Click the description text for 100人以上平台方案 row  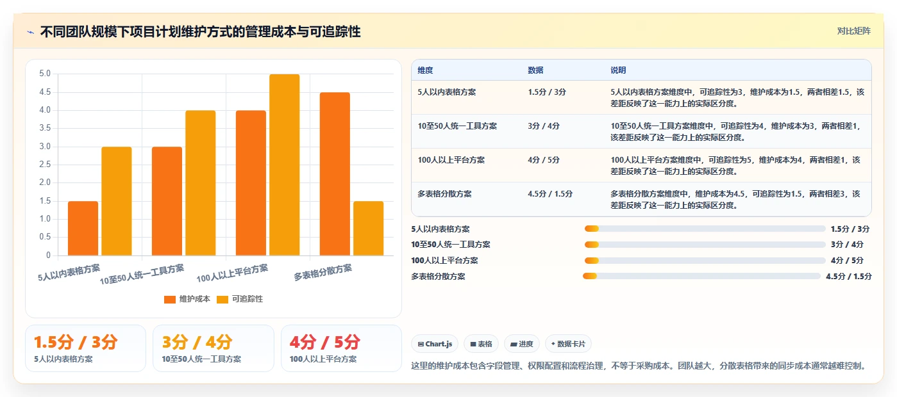tap(736, 165)
